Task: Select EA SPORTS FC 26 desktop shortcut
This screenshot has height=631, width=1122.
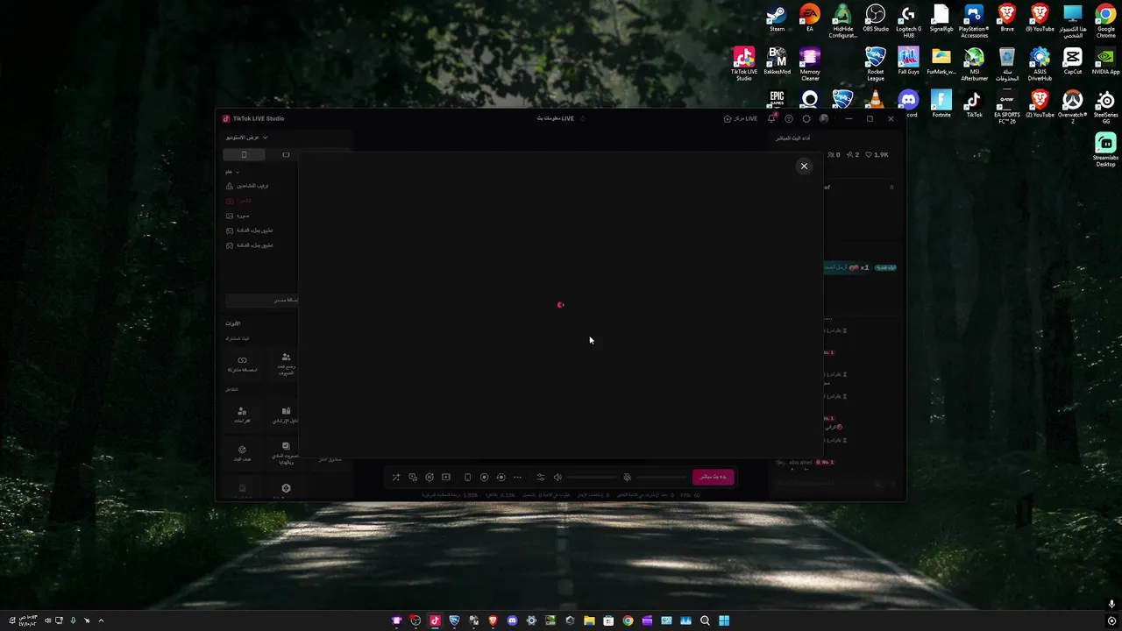Action: pos(1007,106)
